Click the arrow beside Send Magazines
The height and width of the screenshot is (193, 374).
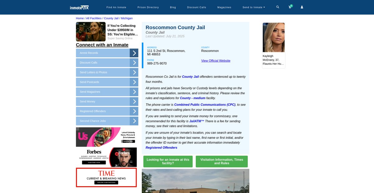click(134, 92)
